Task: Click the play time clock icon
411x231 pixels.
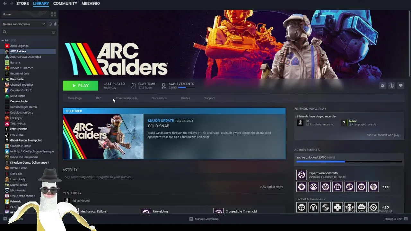Action: coord(133,86)
